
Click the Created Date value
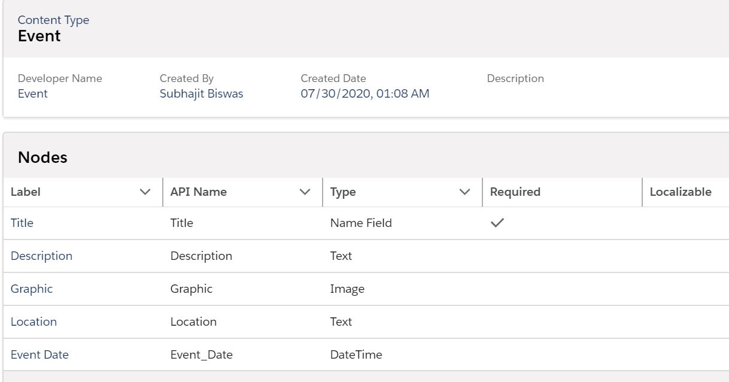tap(365, 93)
